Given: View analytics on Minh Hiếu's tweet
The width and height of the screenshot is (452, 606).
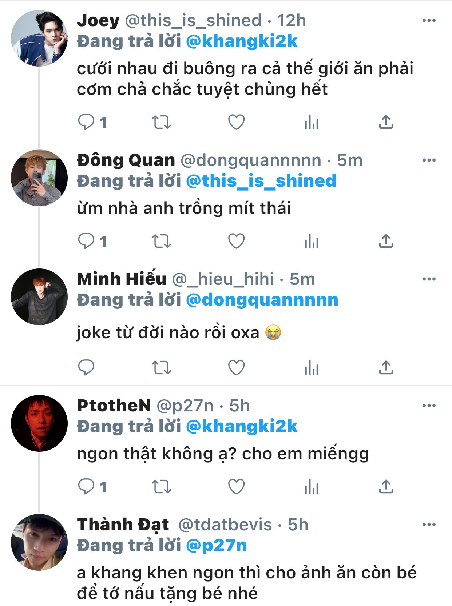Looking at the screenshot, I should pyautogui.click(x=311, y=367).
